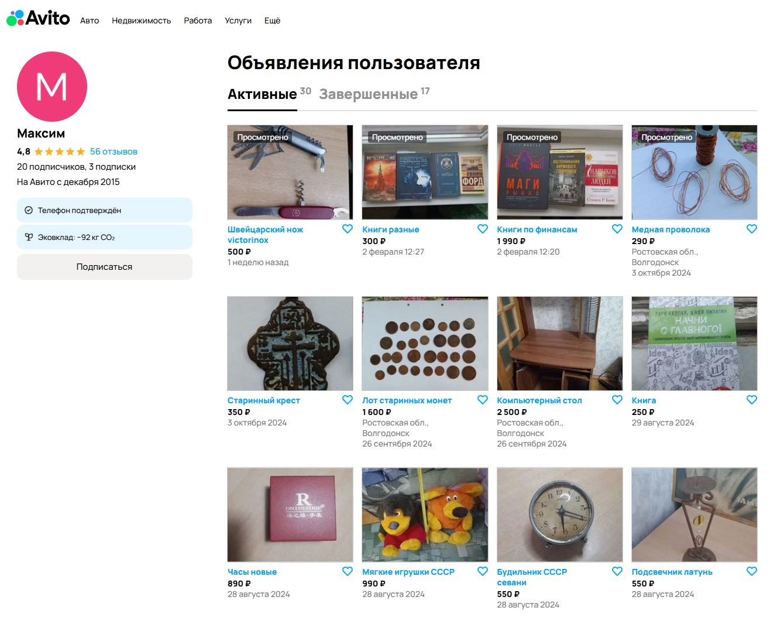The height and width of the screenshot is (621, 770).
Task: Tap the heart icon beside Компьютерный стол
Action: 617,400
